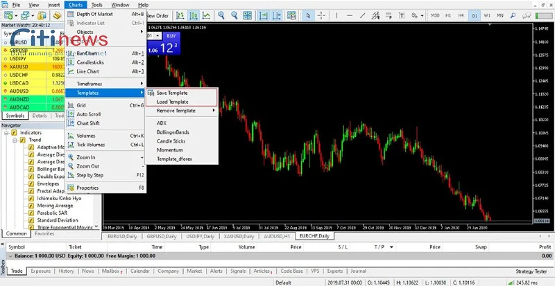Open the shapes tool dropdown arrow
The width and height of the screenshot is (555, 286).
422,15
